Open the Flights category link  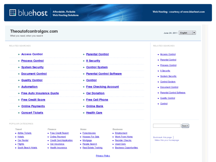tap(21, 144)
